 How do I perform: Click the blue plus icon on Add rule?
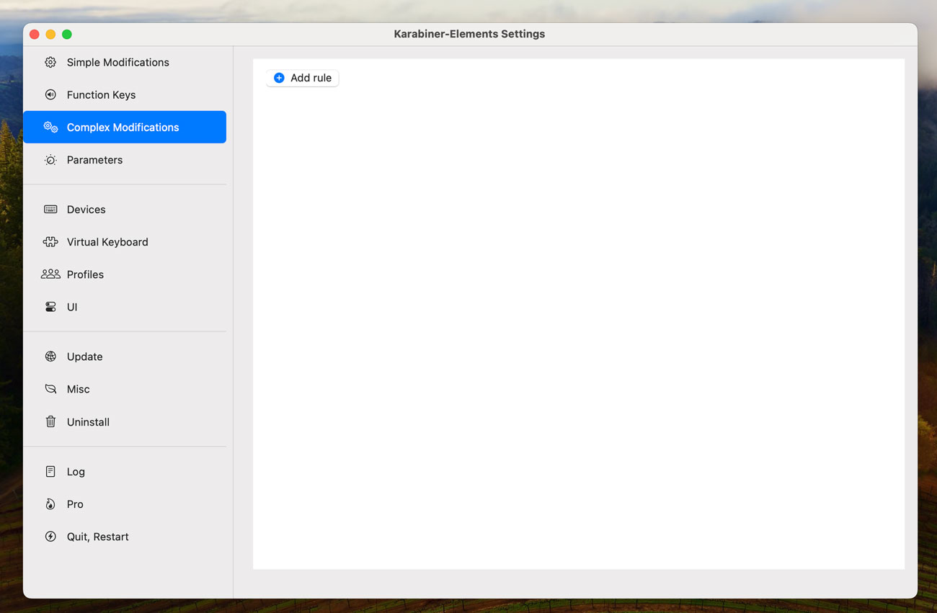pos(279,78)
